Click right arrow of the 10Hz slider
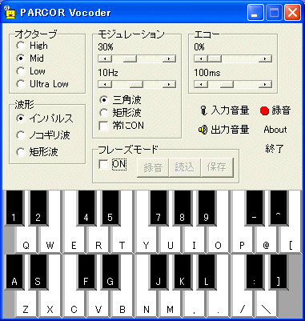Screen dimensions: 305x321 coord(169,85)
